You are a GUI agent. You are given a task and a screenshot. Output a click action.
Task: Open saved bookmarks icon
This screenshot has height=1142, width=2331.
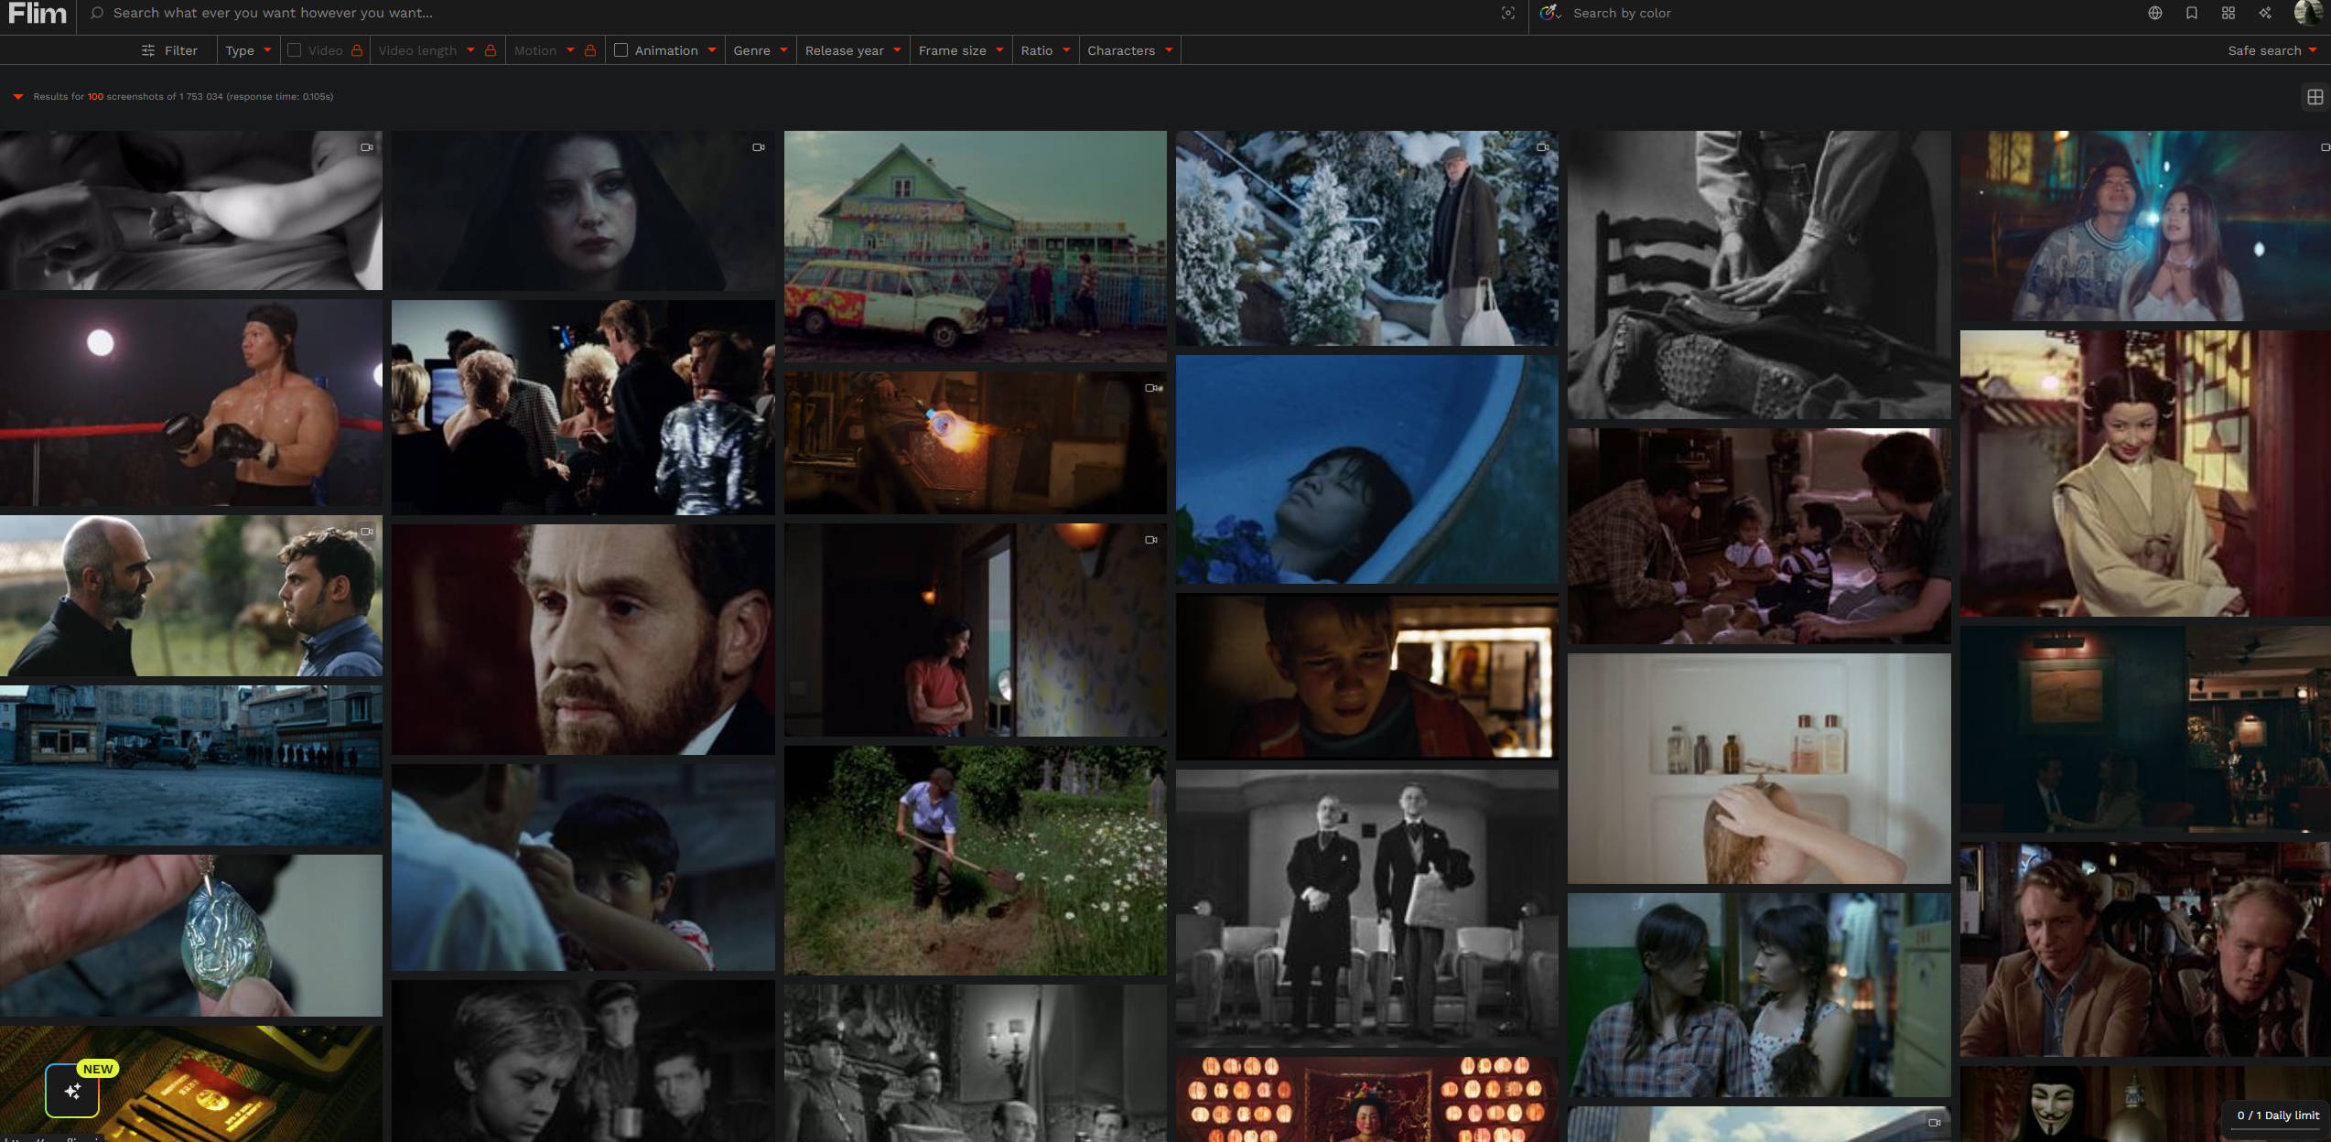(x=2191, y=13)
